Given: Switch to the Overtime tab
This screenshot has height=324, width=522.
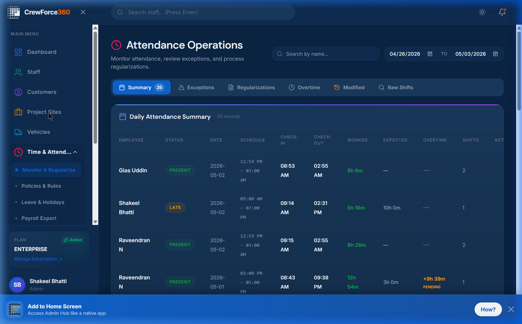Looking at the screenshot, I should (x=304, y=87).
